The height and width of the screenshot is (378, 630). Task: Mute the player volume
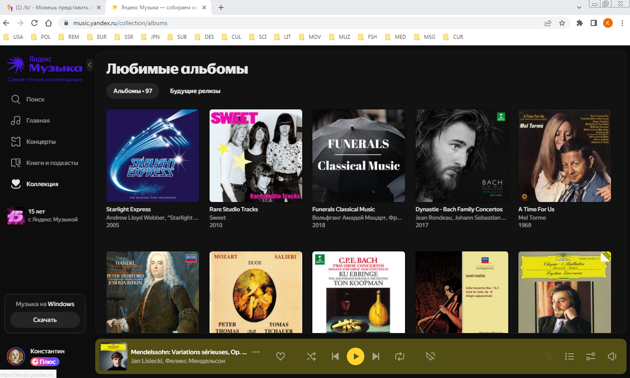[x=612, y=356]
